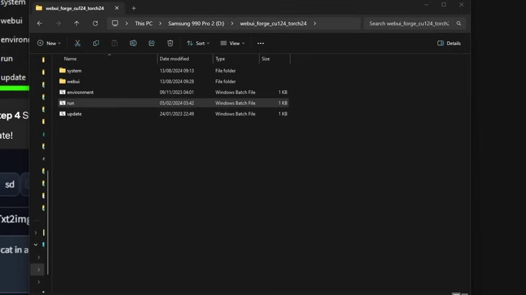Image resolution: width=526 pixels, height=295 pixels.
Task: Select the system folder
Action: (74, 71)
